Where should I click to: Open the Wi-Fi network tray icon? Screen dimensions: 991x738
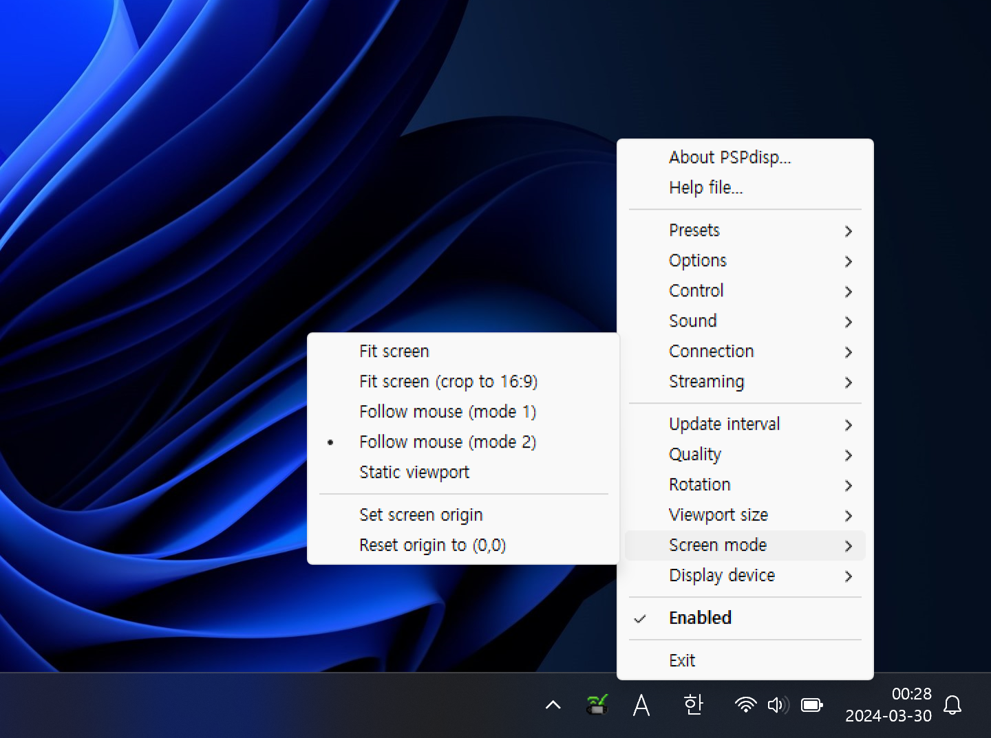745,705
